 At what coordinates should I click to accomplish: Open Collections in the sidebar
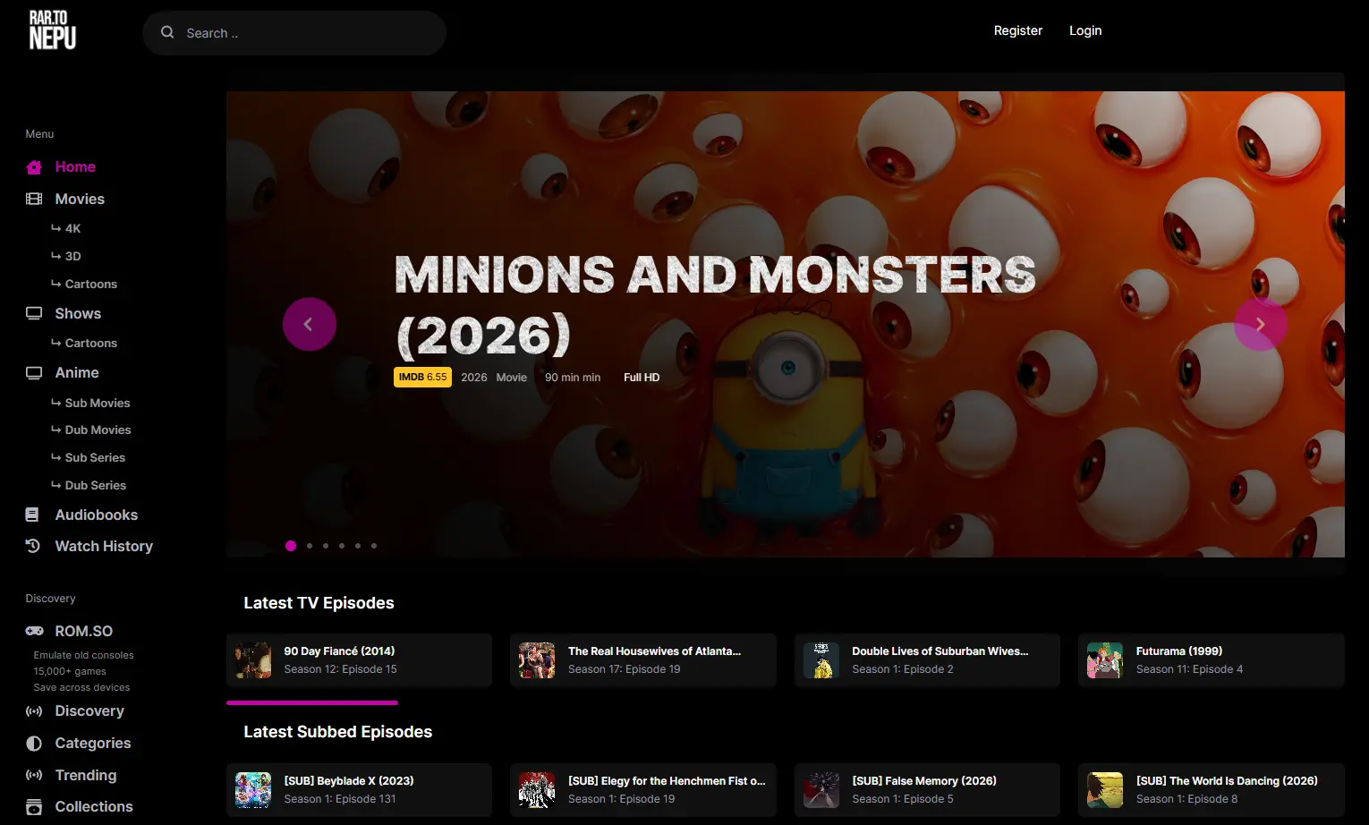tap(94, 807)
